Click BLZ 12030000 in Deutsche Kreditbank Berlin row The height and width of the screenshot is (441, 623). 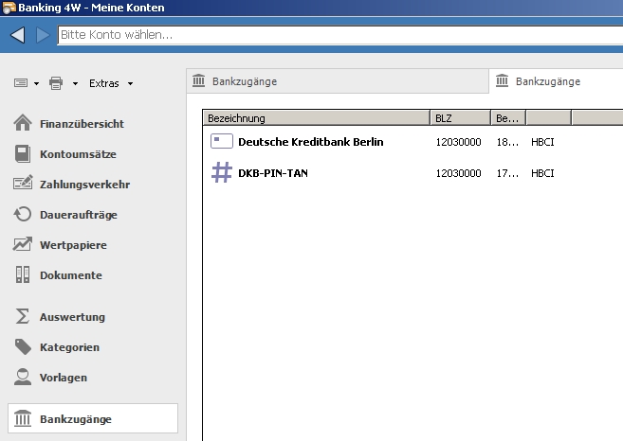click(x=459, y=142)
